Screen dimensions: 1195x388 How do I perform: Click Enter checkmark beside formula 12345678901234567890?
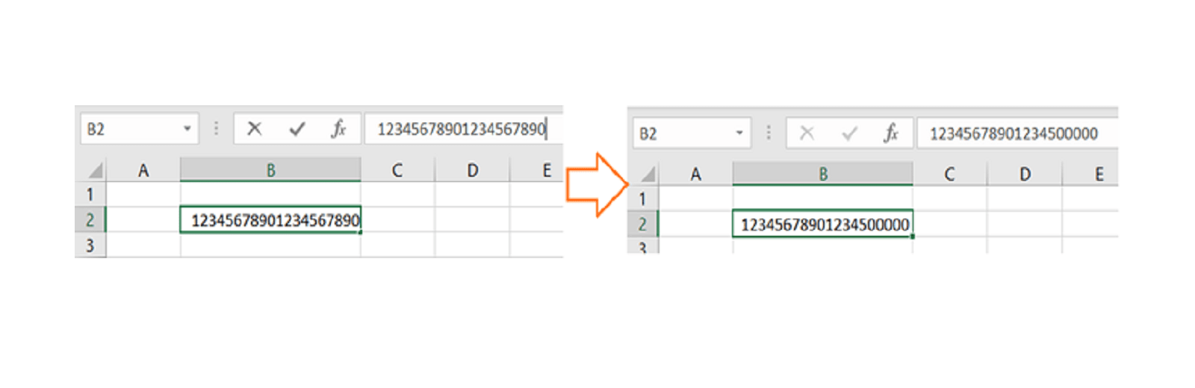[297, 129]
